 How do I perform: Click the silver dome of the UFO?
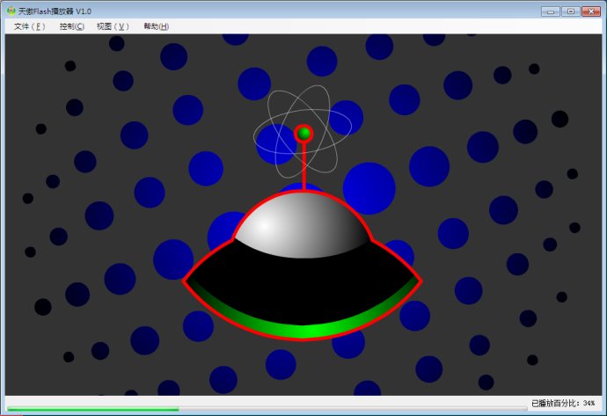(303, 224)
